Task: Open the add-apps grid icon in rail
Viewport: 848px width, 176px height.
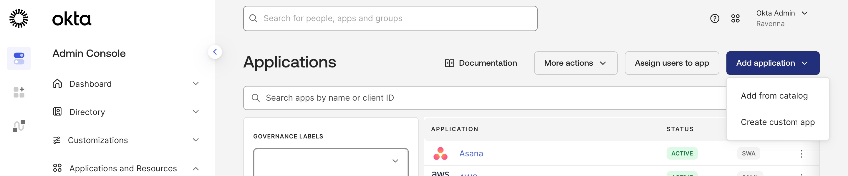Action: 19,92
